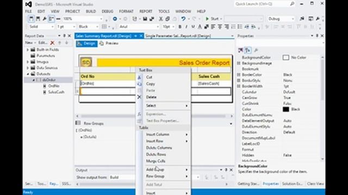Viewport: 348px width, 195px height.
Task: Toggle Underline text formatting
Action: coord(193,27)
